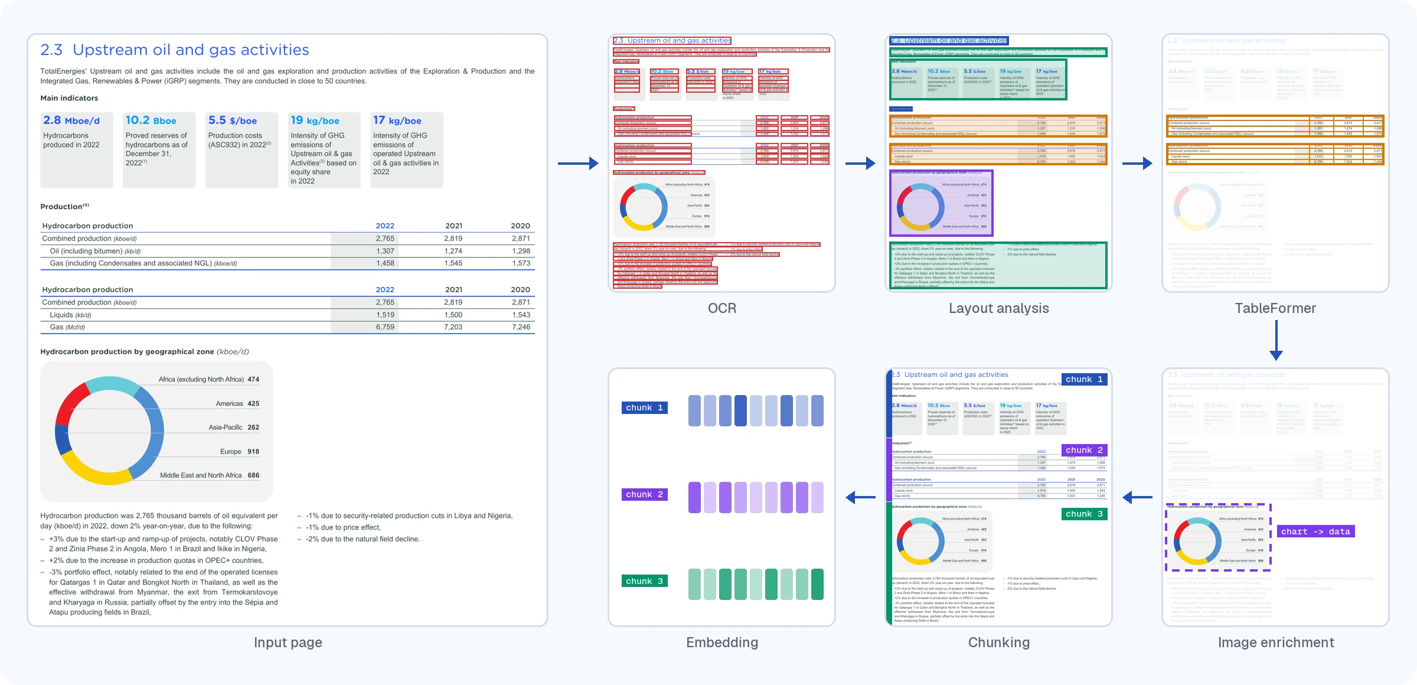This screenshot has height=685, width=1417.
Task: Click the Image enrichment stage thumbnail
Action: (x=1275, y=497)
